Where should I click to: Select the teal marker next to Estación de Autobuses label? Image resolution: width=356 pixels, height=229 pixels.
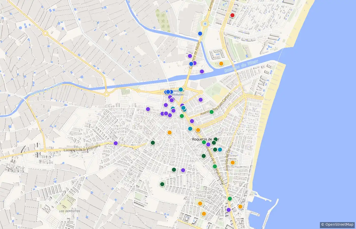pyautogui.click(x=181, y=90)
